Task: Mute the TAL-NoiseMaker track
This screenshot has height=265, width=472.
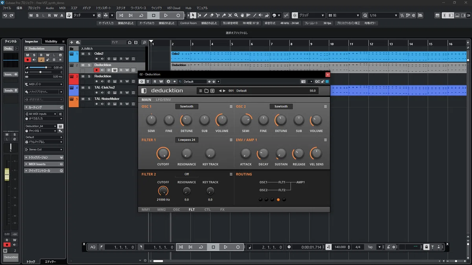Action: (83, 99)
